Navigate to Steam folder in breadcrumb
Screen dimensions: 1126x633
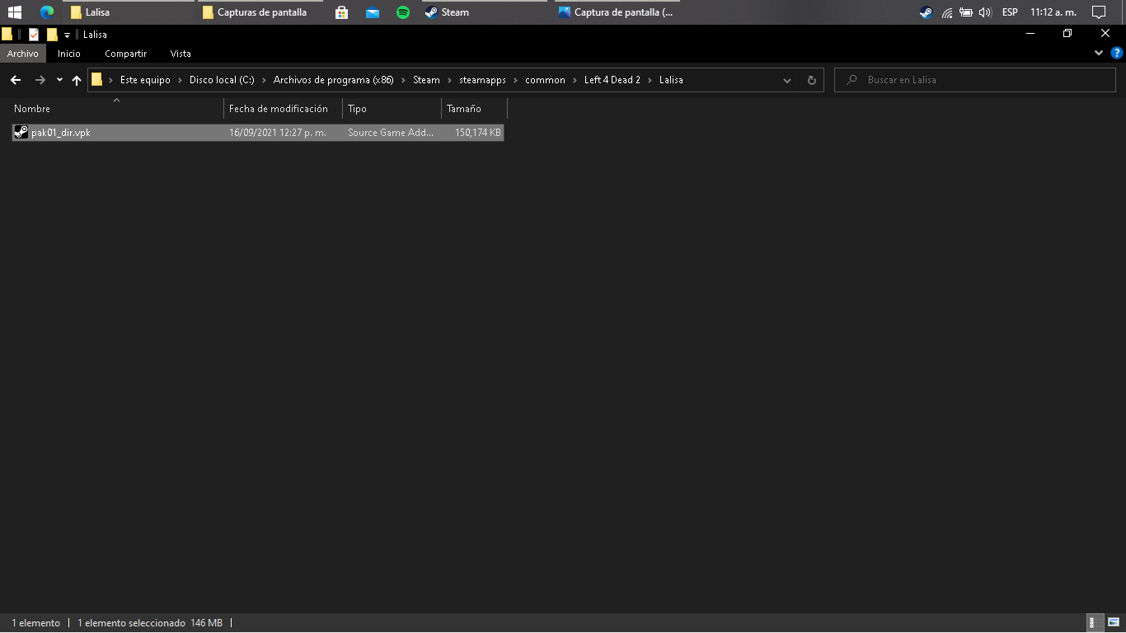(426, 80)
